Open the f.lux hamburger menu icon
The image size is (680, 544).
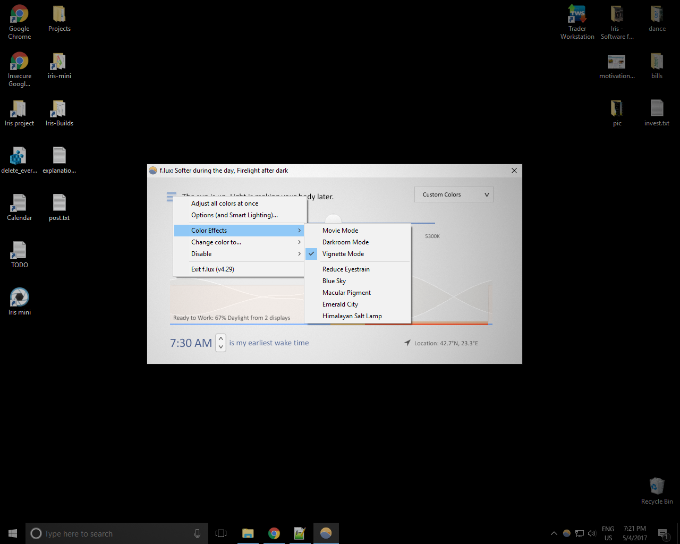171,197
